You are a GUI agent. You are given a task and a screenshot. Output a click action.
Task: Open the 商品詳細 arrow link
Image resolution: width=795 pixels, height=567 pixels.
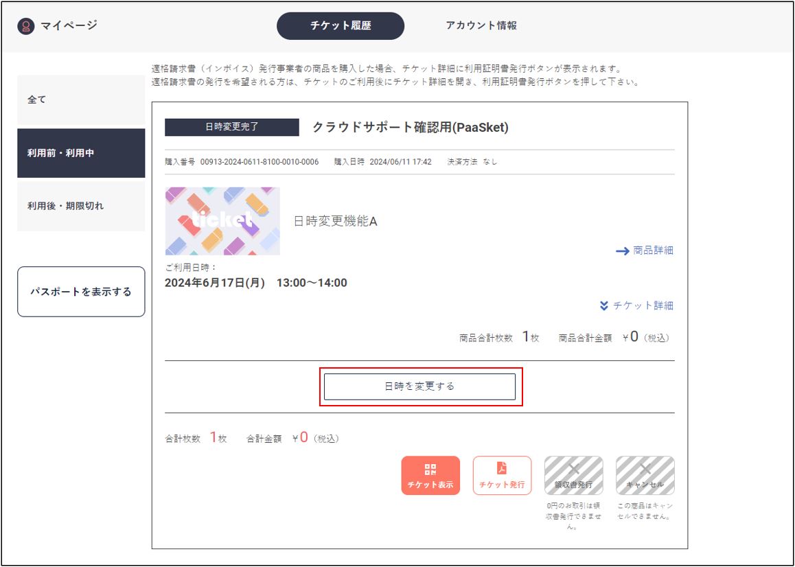point(645,251)
